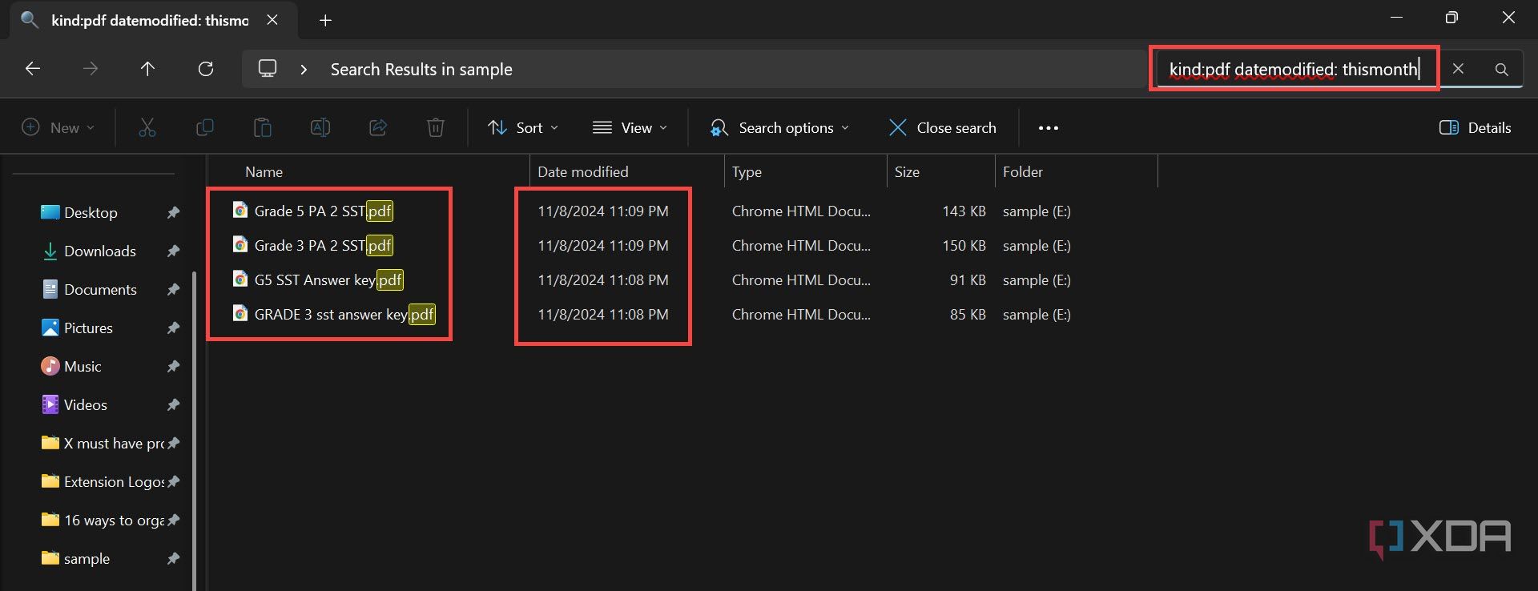Open a new tab with plus button

click(325, 20)
